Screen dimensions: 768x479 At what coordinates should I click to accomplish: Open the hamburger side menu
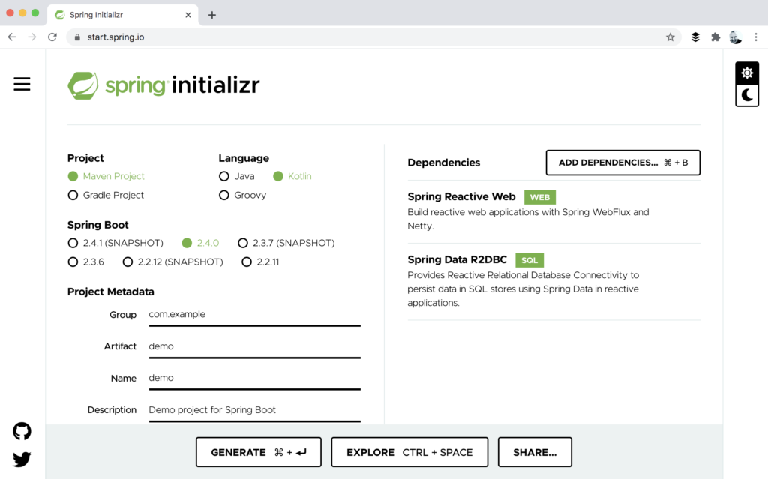pos(22,84)
